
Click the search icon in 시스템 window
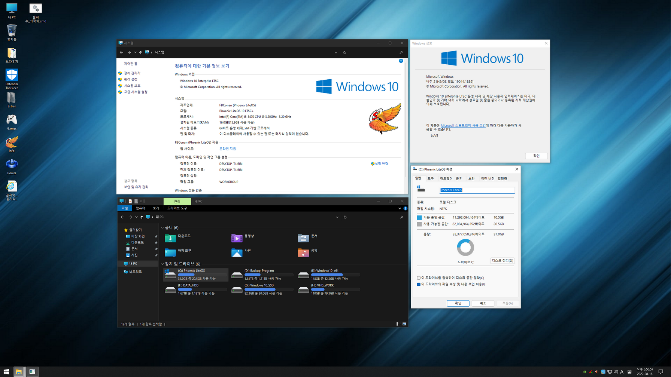(x=401, y=52)
